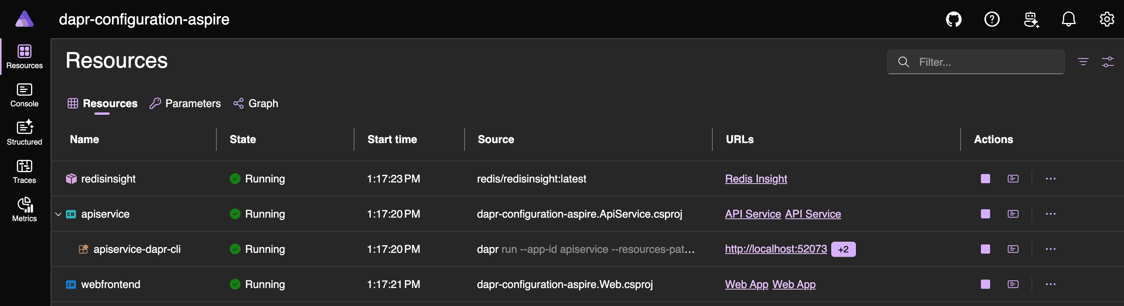The image size is (1124, 306).
Task: Go to Structured logs in the sidebar
Action: point(25,133)
